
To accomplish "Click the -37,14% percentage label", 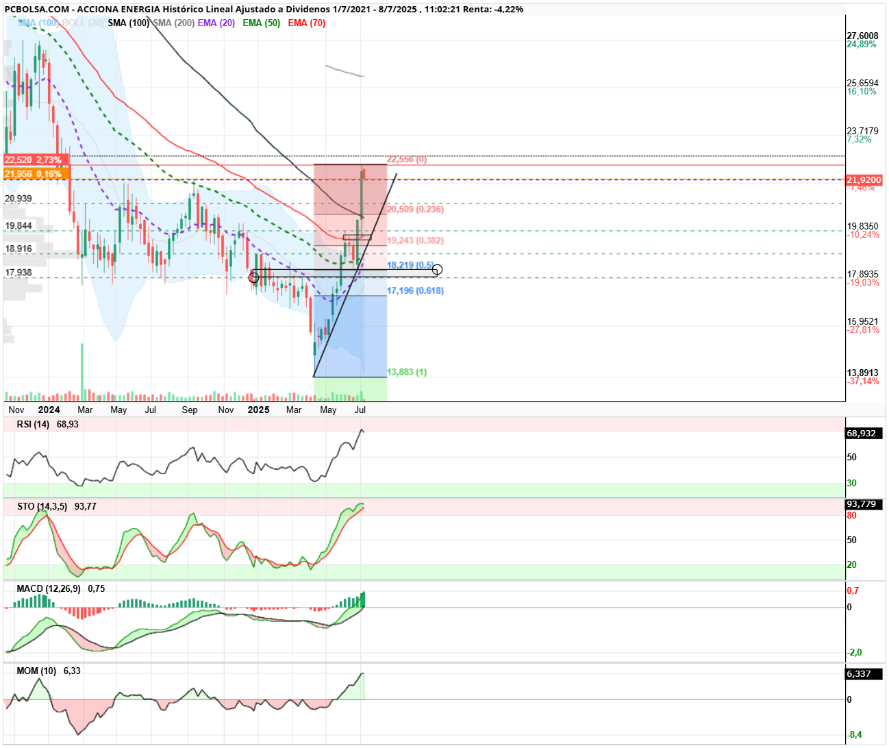I will tap(863, 381).
